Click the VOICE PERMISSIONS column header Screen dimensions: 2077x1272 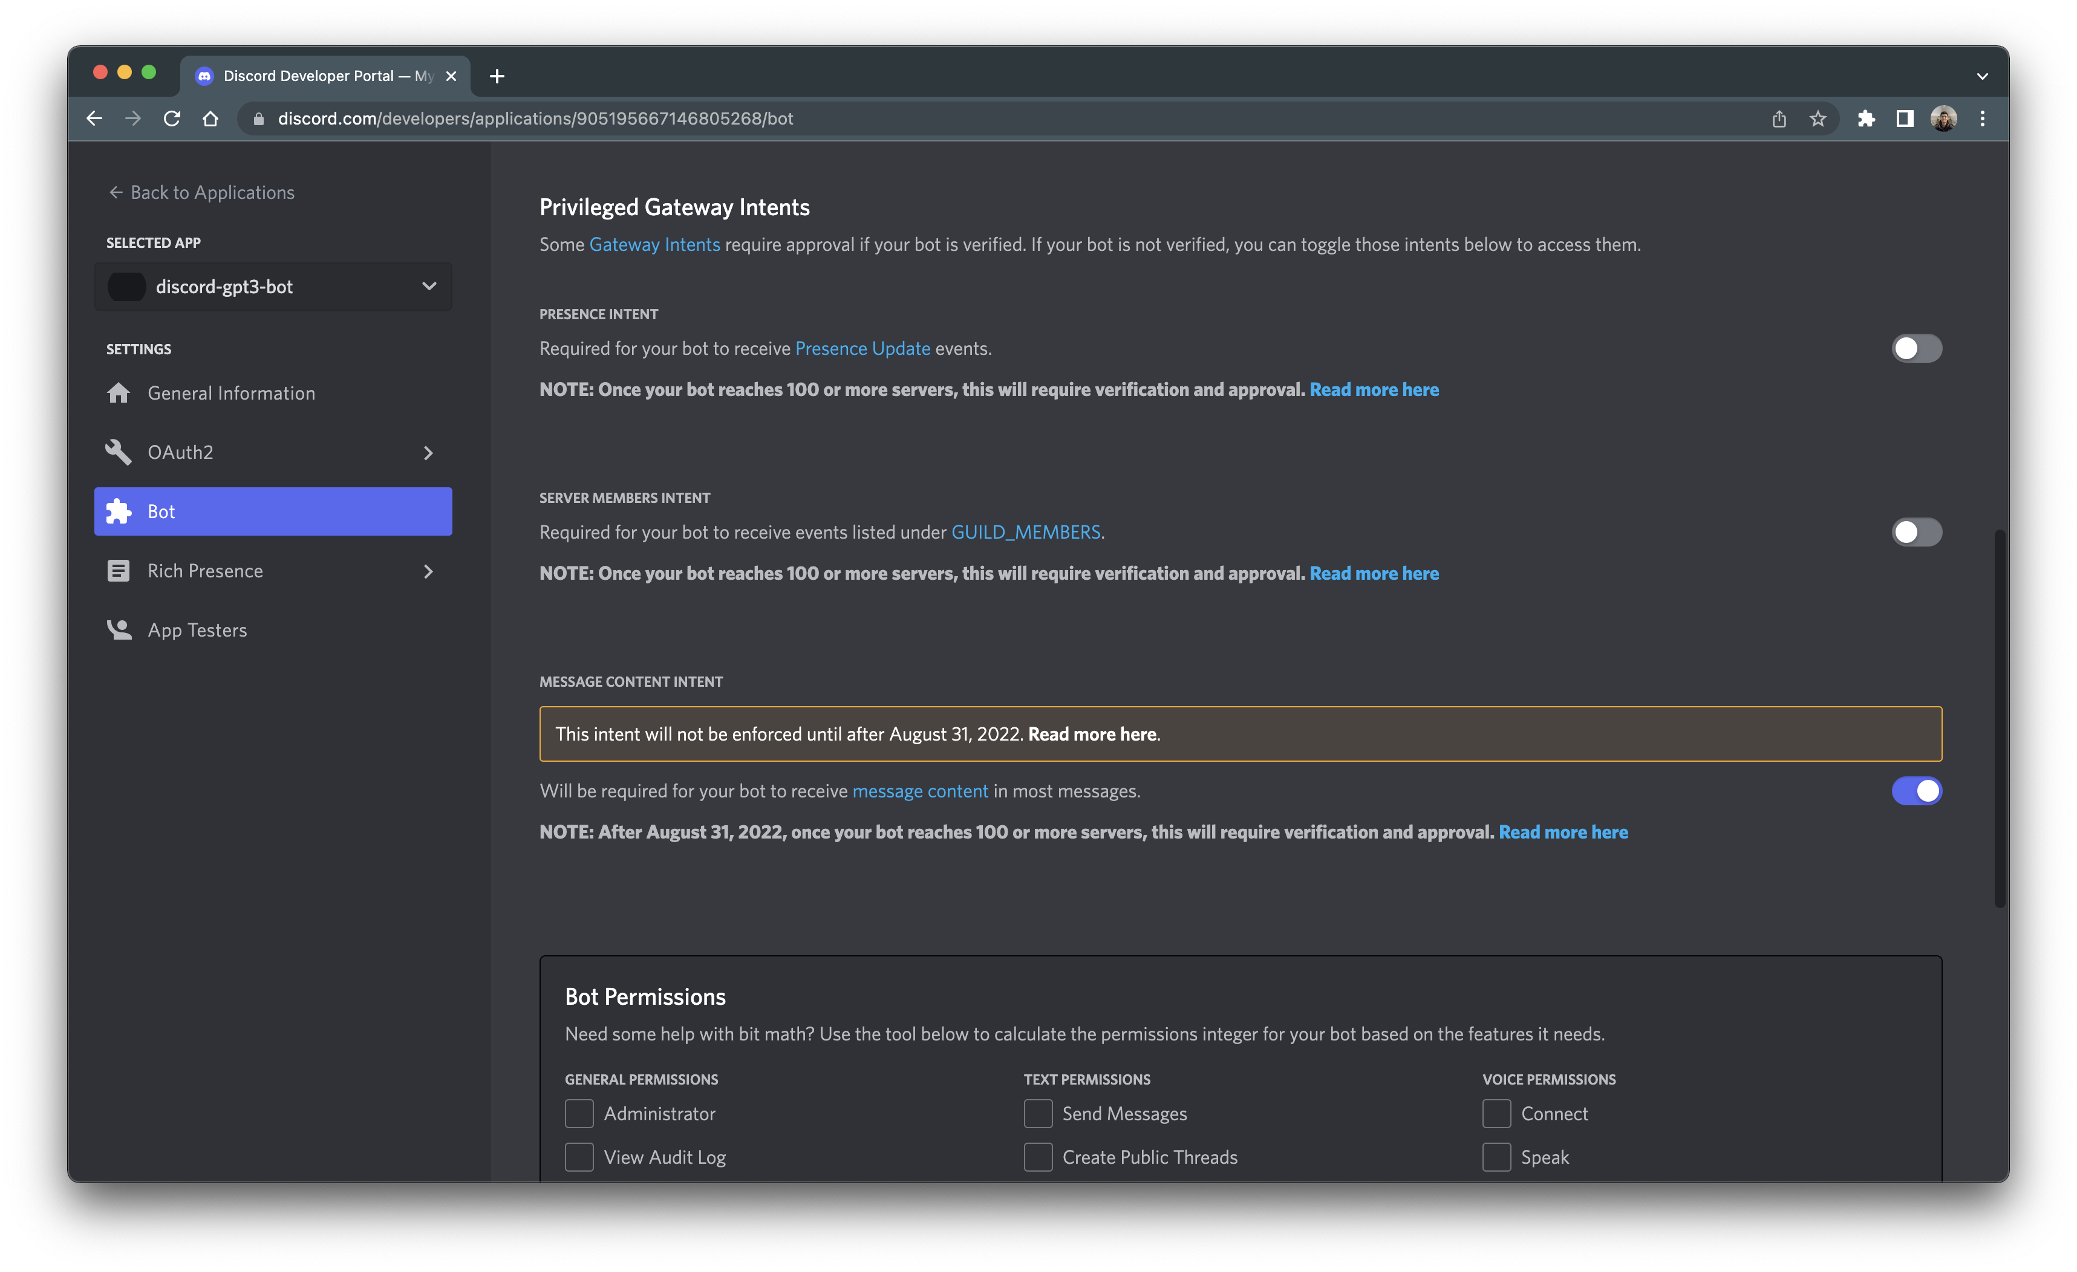(x=1548, y=1079)
